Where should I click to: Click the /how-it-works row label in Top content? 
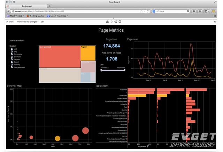[x=122, y=98]
